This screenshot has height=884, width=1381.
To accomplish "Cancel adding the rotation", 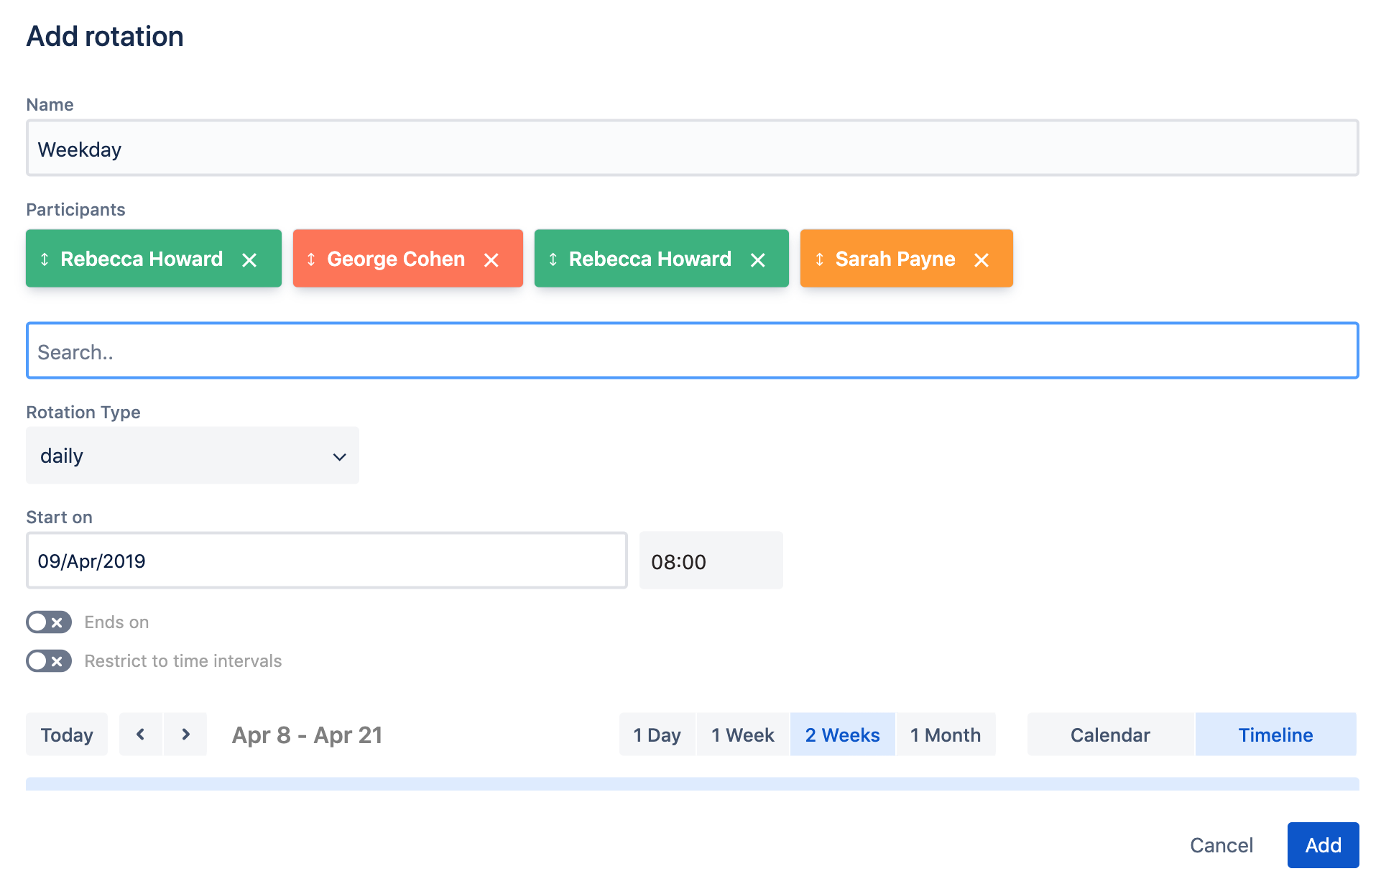I will tap(1221, 845).
